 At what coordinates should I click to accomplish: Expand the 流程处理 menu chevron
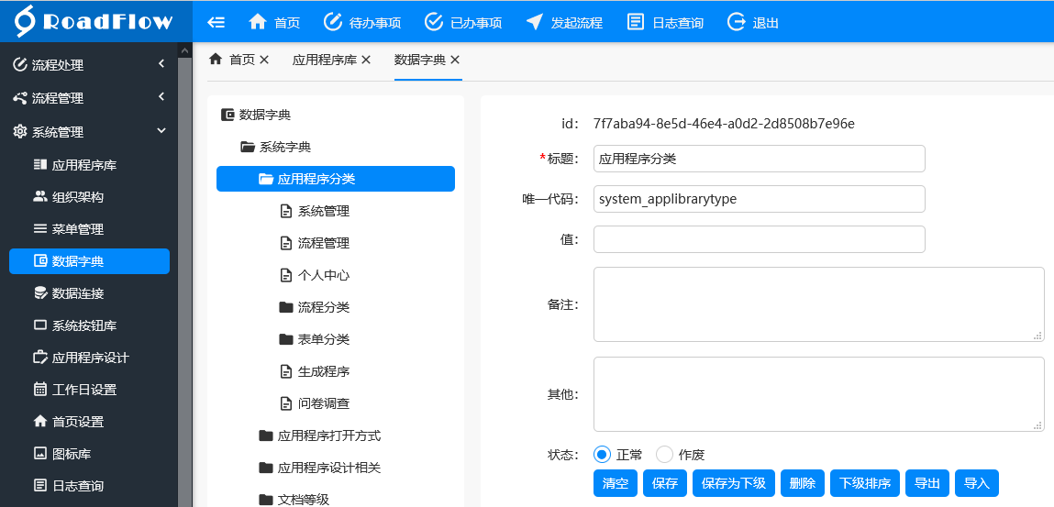tap(161, 64)
